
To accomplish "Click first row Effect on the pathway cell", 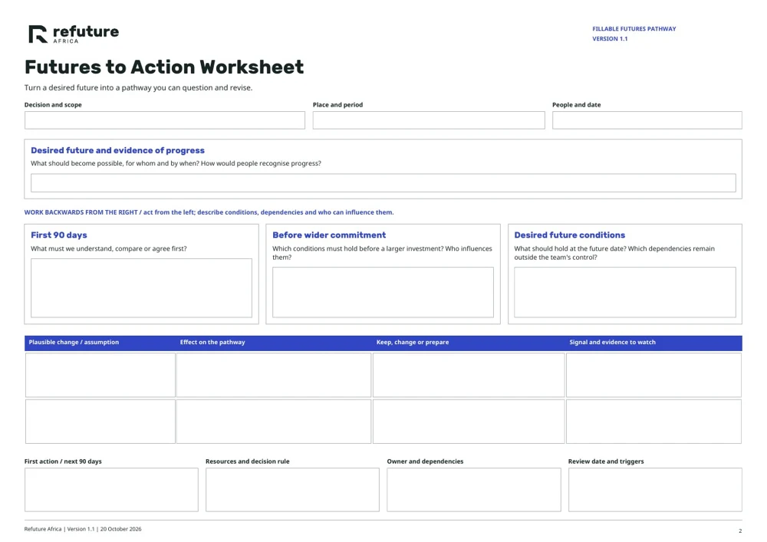I will (274, 375).
